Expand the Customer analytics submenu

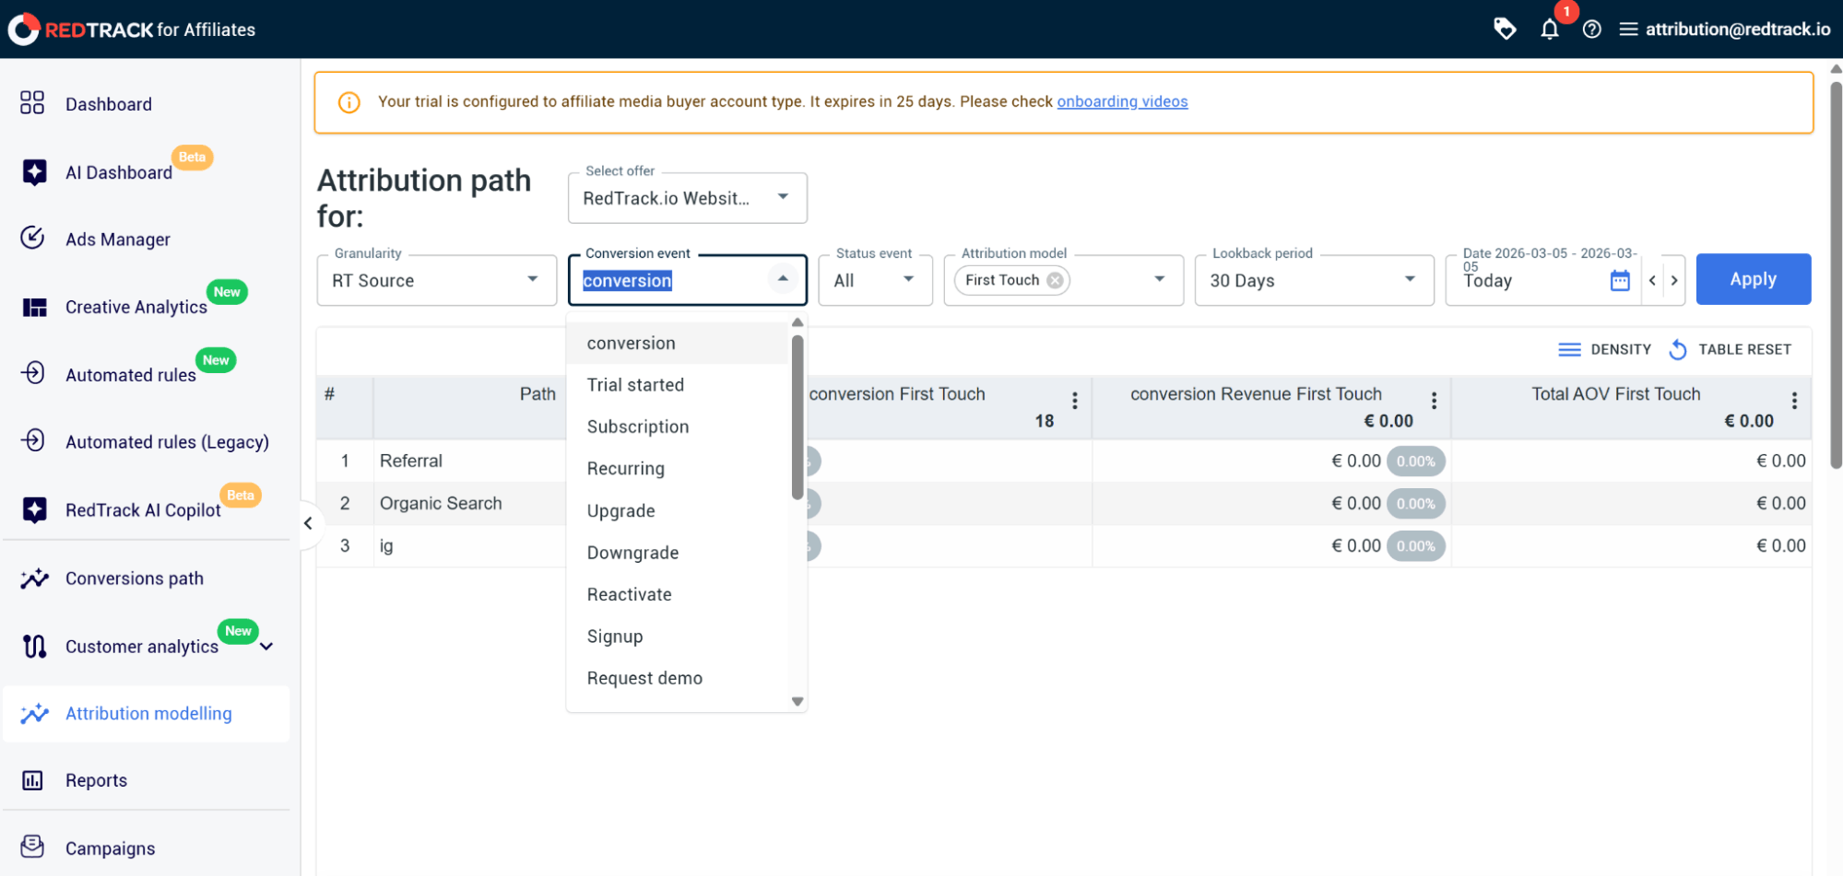pyautogui.click(x=266, y=647)
